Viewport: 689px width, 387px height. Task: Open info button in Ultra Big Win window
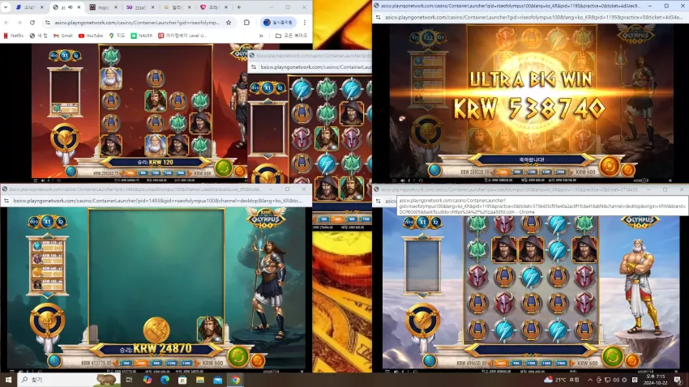tap(434, 170)
